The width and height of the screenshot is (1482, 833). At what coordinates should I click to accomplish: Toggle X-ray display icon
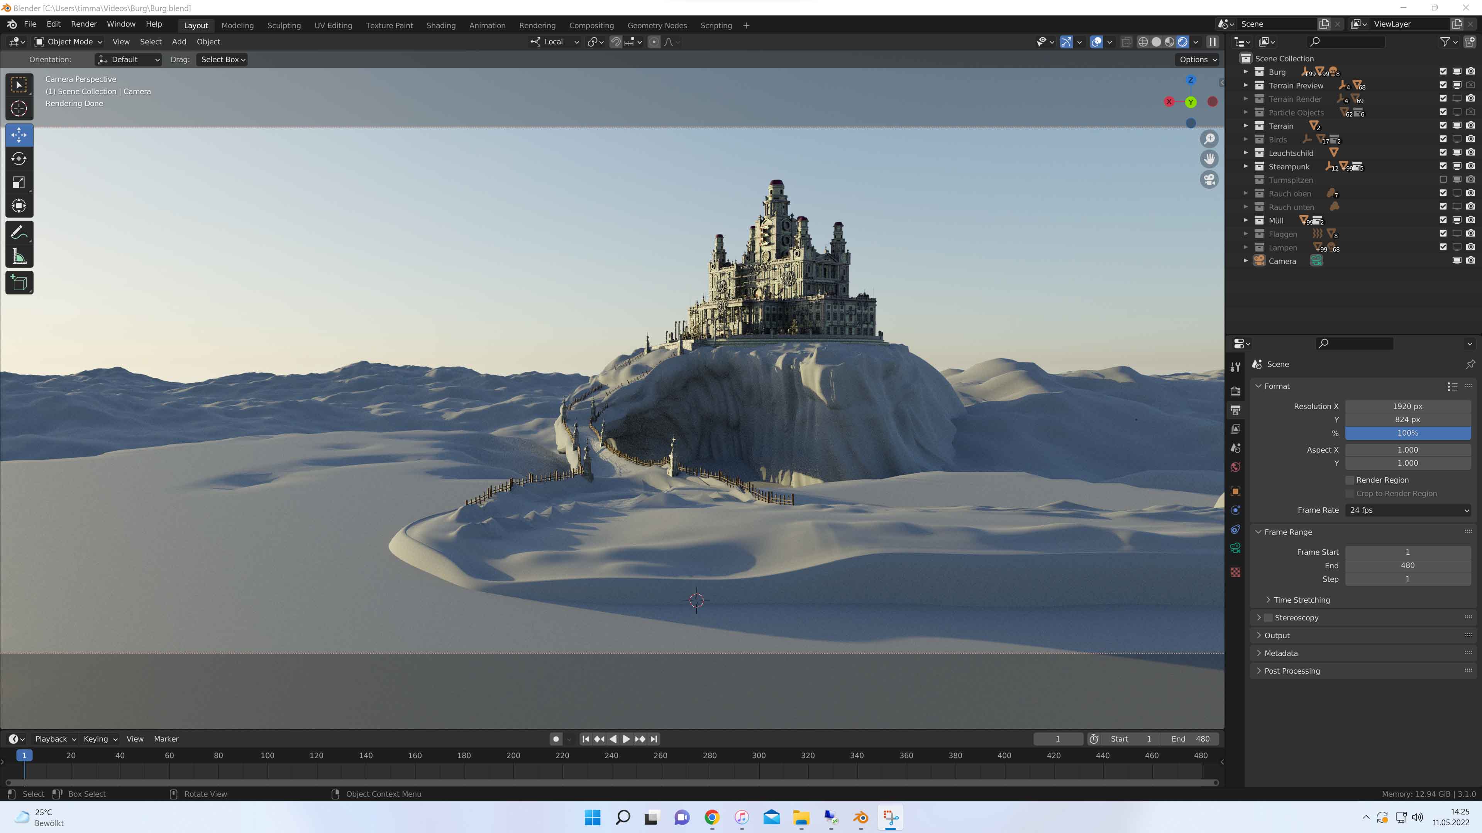[x=1126, y=42]
